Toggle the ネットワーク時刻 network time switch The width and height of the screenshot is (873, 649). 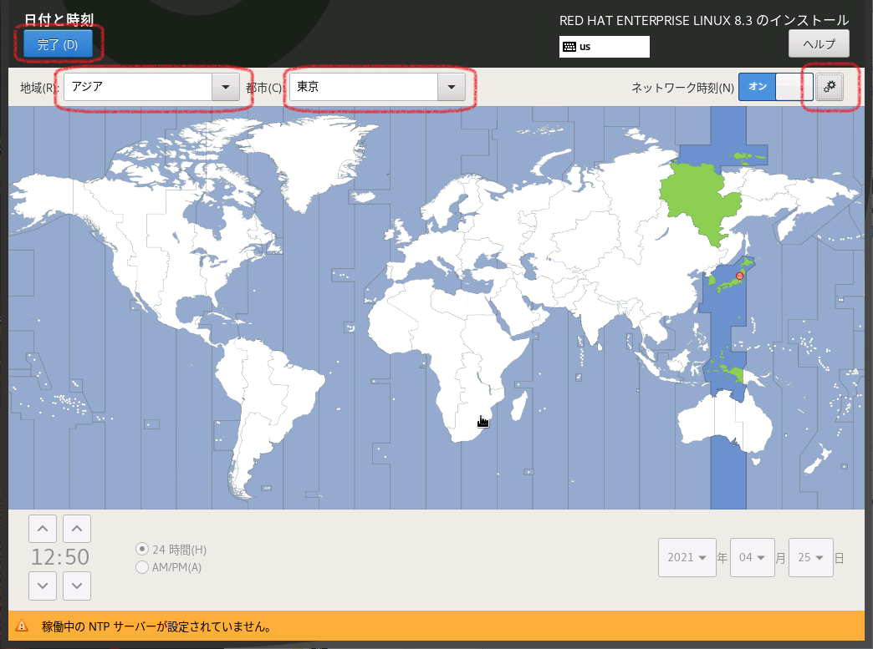click(775, 87)
